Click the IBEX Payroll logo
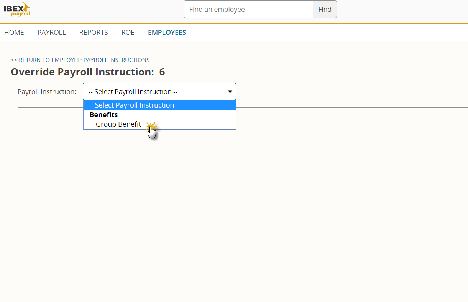Screen dimensions: 468x302 18,9
